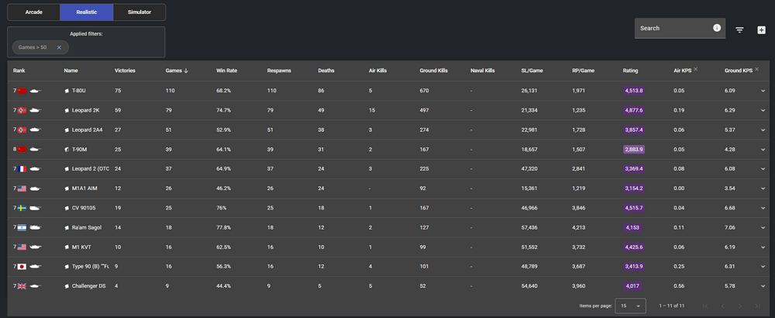This screenshot has height=318, width=775.
Task: Click the vehicle icon next to Leopard 2K
Action: (x=67, y=110)
